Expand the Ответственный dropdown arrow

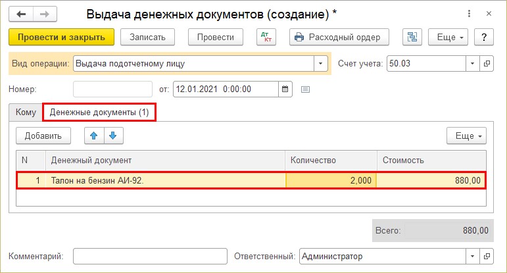472,256
